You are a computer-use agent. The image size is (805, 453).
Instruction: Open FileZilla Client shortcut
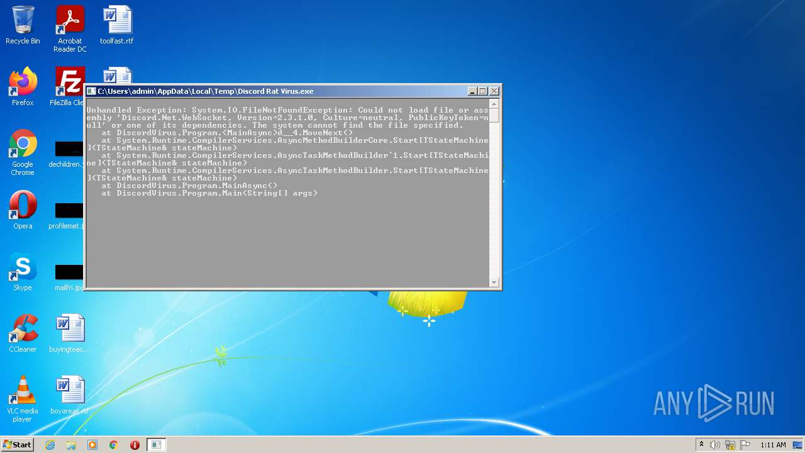(69, 87)
